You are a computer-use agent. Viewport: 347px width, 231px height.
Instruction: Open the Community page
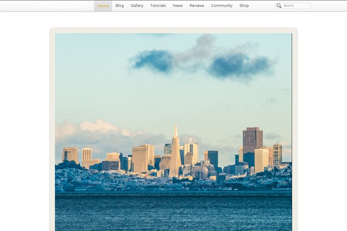(222, 6)
